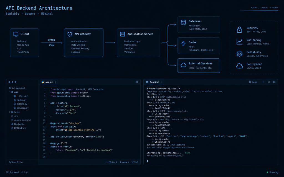This screenshot has width=284, height=177.
Task: Click the Monitoring line chart icon
Action: (239, 42)
